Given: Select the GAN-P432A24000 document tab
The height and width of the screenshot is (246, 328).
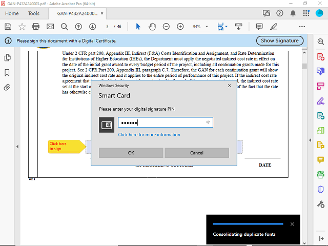Looking at the screenshot, I should (x=77, y=14).
